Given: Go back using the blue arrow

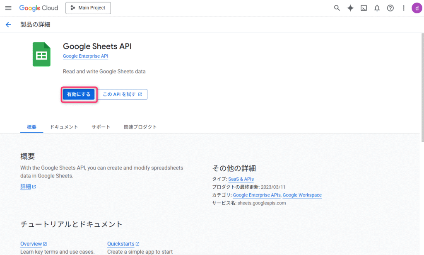Looking at the screenshot, I should click(8, 24).
